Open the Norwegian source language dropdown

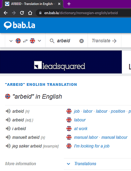11,41
